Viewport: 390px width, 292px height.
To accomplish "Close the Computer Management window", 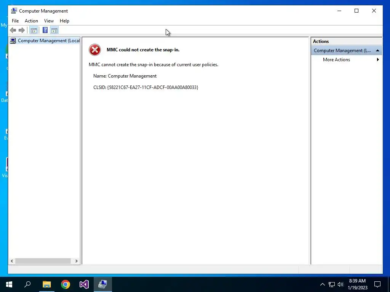I will click(x=374, y=11).
